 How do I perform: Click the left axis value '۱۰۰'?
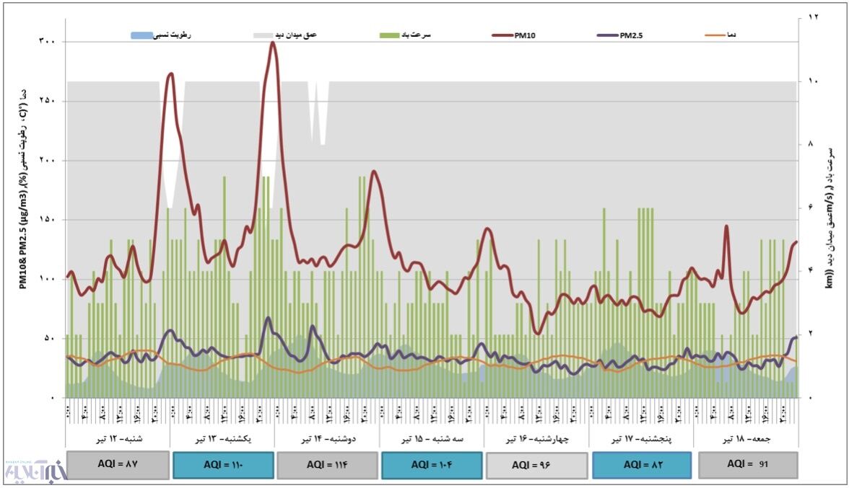(46, 280)
